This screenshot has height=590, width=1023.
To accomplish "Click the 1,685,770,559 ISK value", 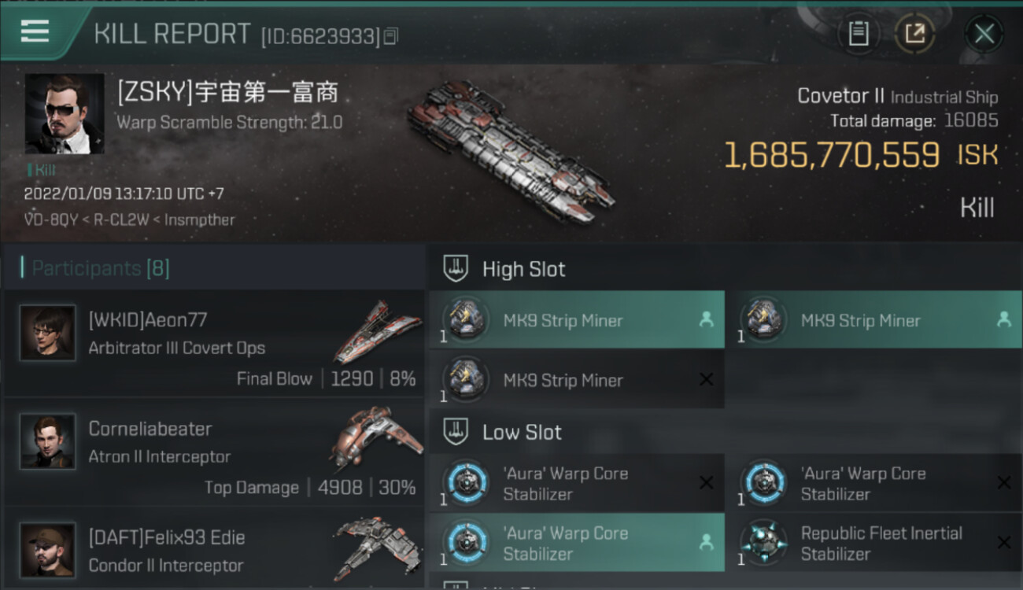I will 860,155.
